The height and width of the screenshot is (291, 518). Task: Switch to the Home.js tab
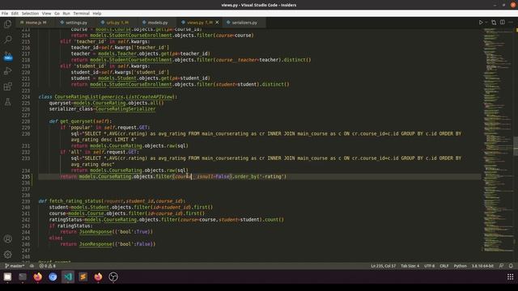tap(33, 23)
